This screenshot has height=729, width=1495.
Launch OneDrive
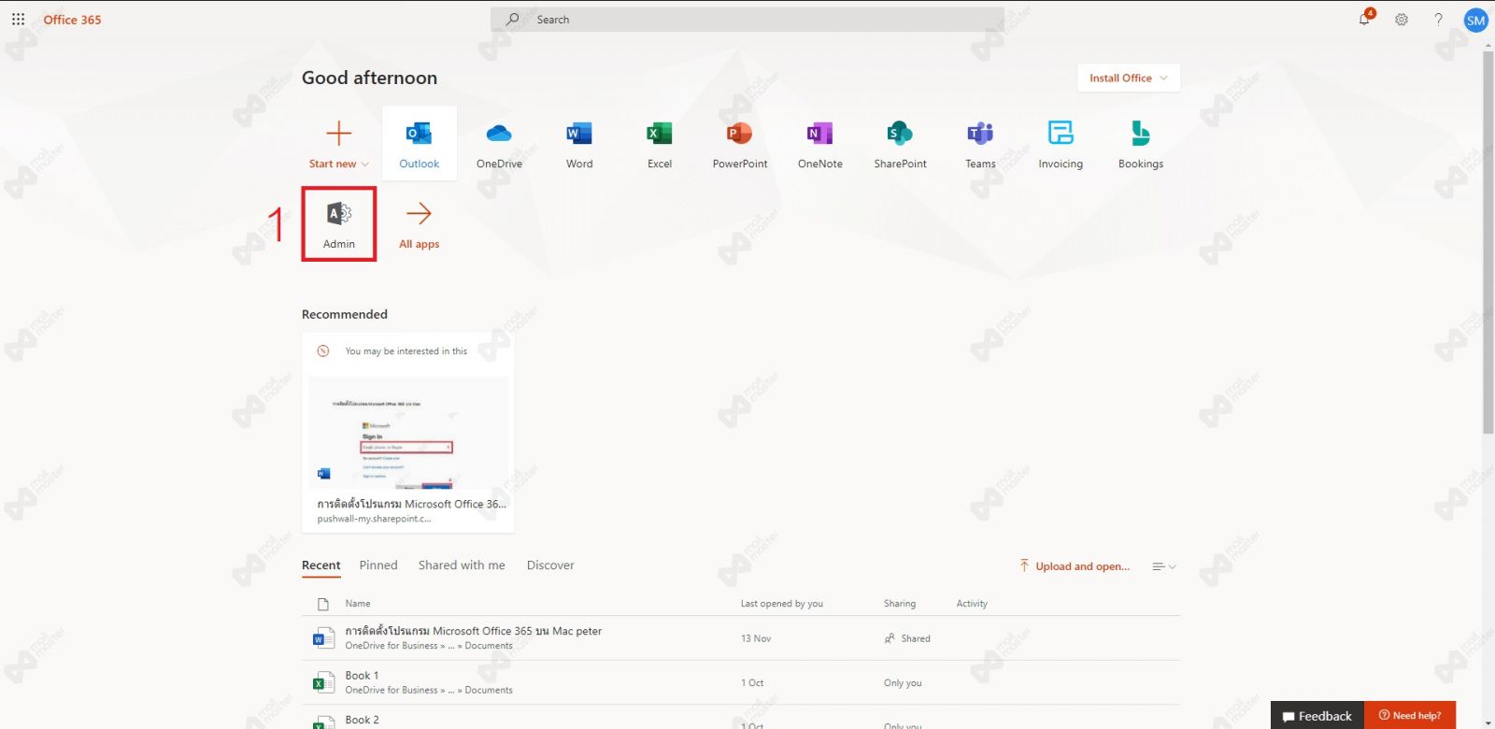click(x=499, y=143)
